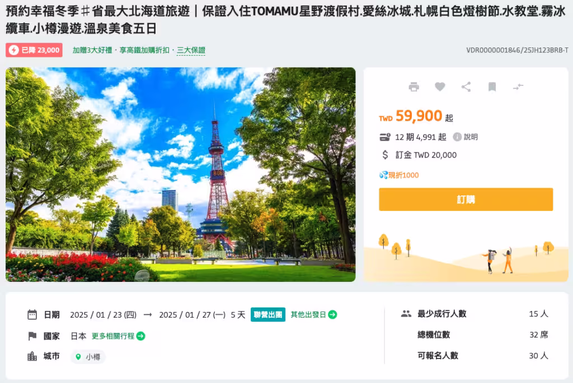Image resolution: width=573 pixels, height=383 pixels.
Task: Click the 最少成行人數 label
Action: tap(442, 314)
